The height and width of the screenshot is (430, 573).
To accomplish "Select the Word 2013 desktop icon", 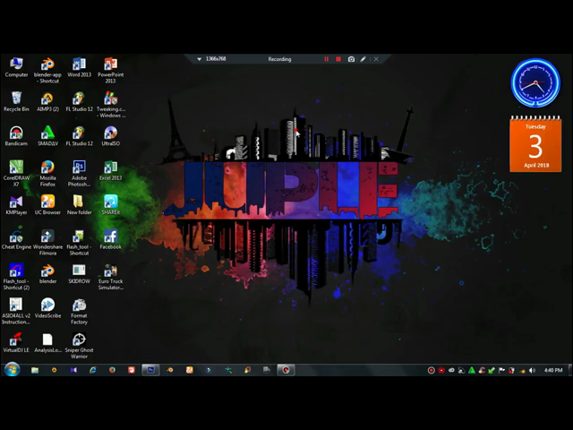I will click(79, 67).
